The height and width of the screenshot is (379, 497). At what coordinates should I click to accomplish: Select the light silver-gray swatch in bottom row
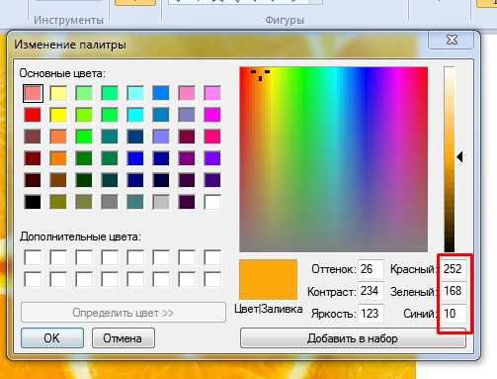coord(161,202)
